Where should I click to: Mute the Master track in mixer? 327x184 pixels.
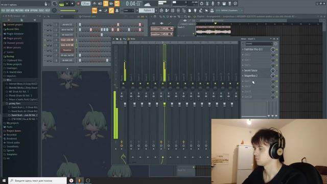coord(123,84)
